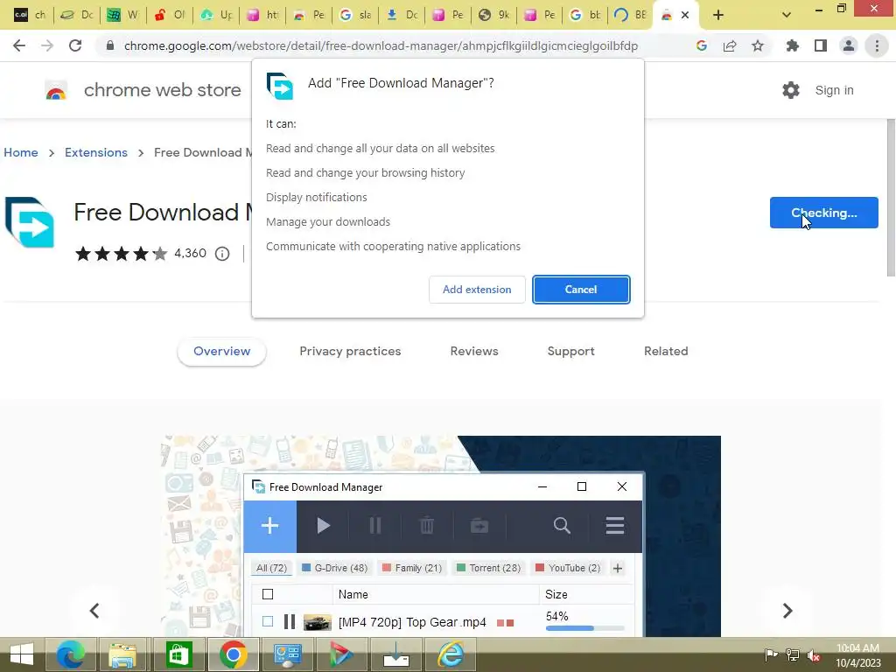
Task: Click the rating info icon
Action: [x=222, y=253]
